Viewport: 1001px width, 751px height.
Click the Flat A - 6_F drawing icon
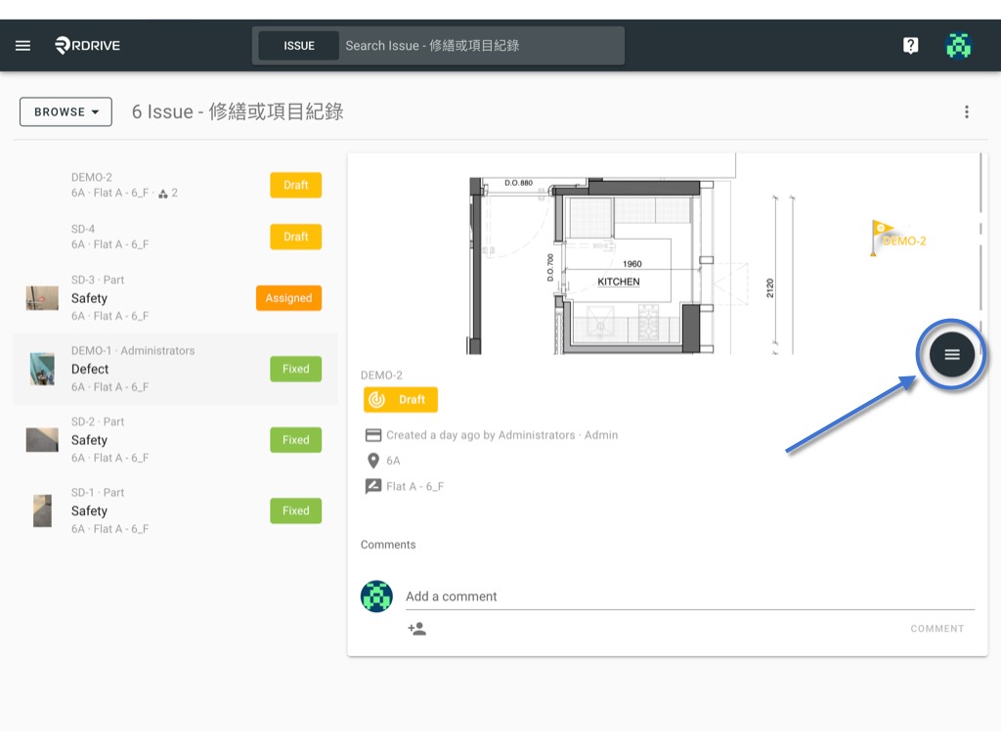pyautogui.click(x=372, y=486)
